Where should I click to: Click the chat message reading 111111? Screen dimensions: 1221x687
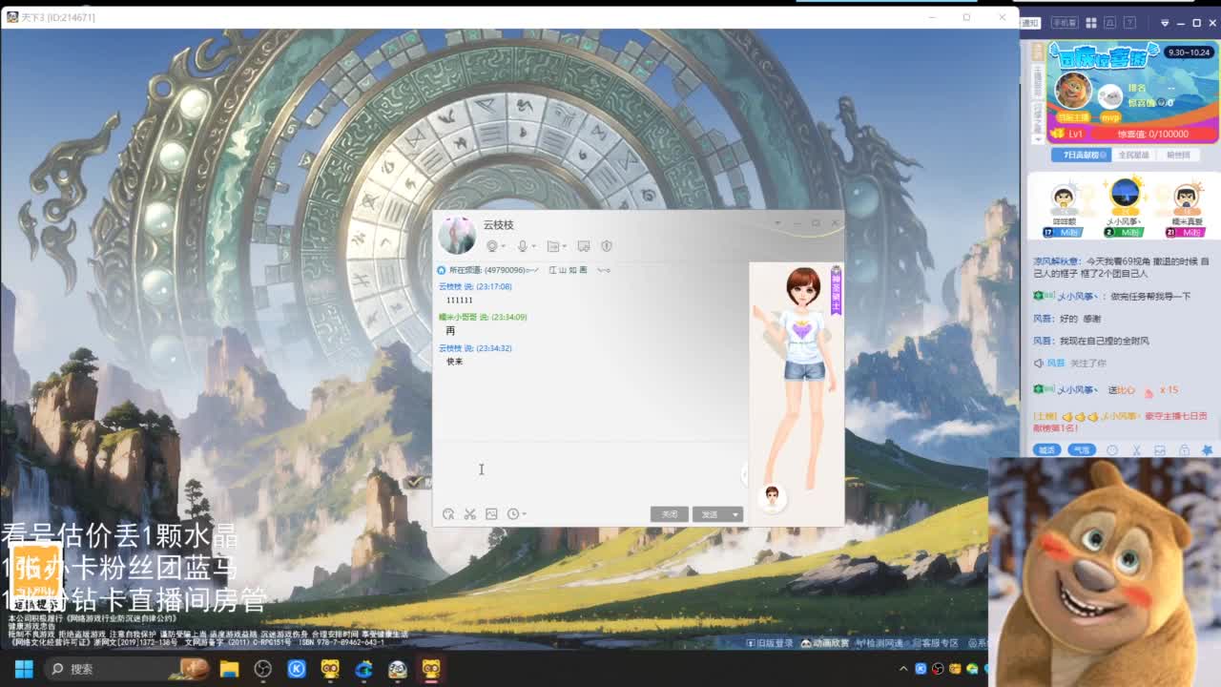(x=460, y=301)
